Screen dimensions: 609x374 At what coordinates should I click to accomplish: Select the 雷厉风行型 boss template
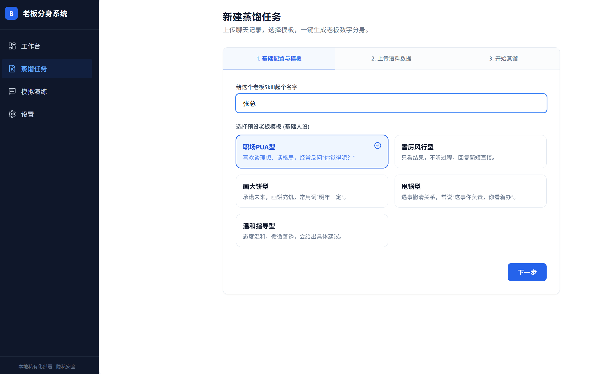(470, 152)
